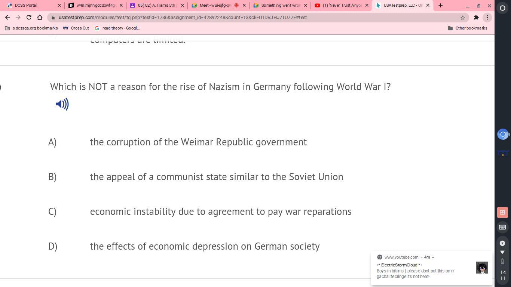Image resolution: width=511 pixels, height=287 pixels.
Task: Click the ElectricStormCloud notification avatar thumbnail
Action: tap(482, 268)
